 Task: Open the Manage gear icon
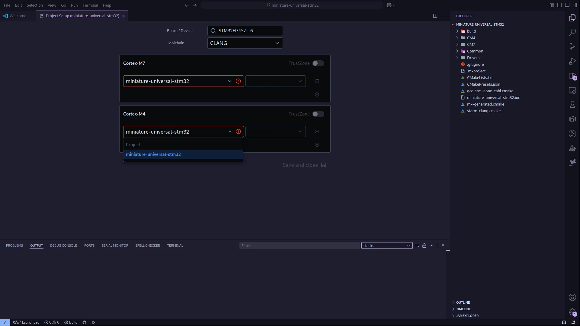(x=572, y=312)
